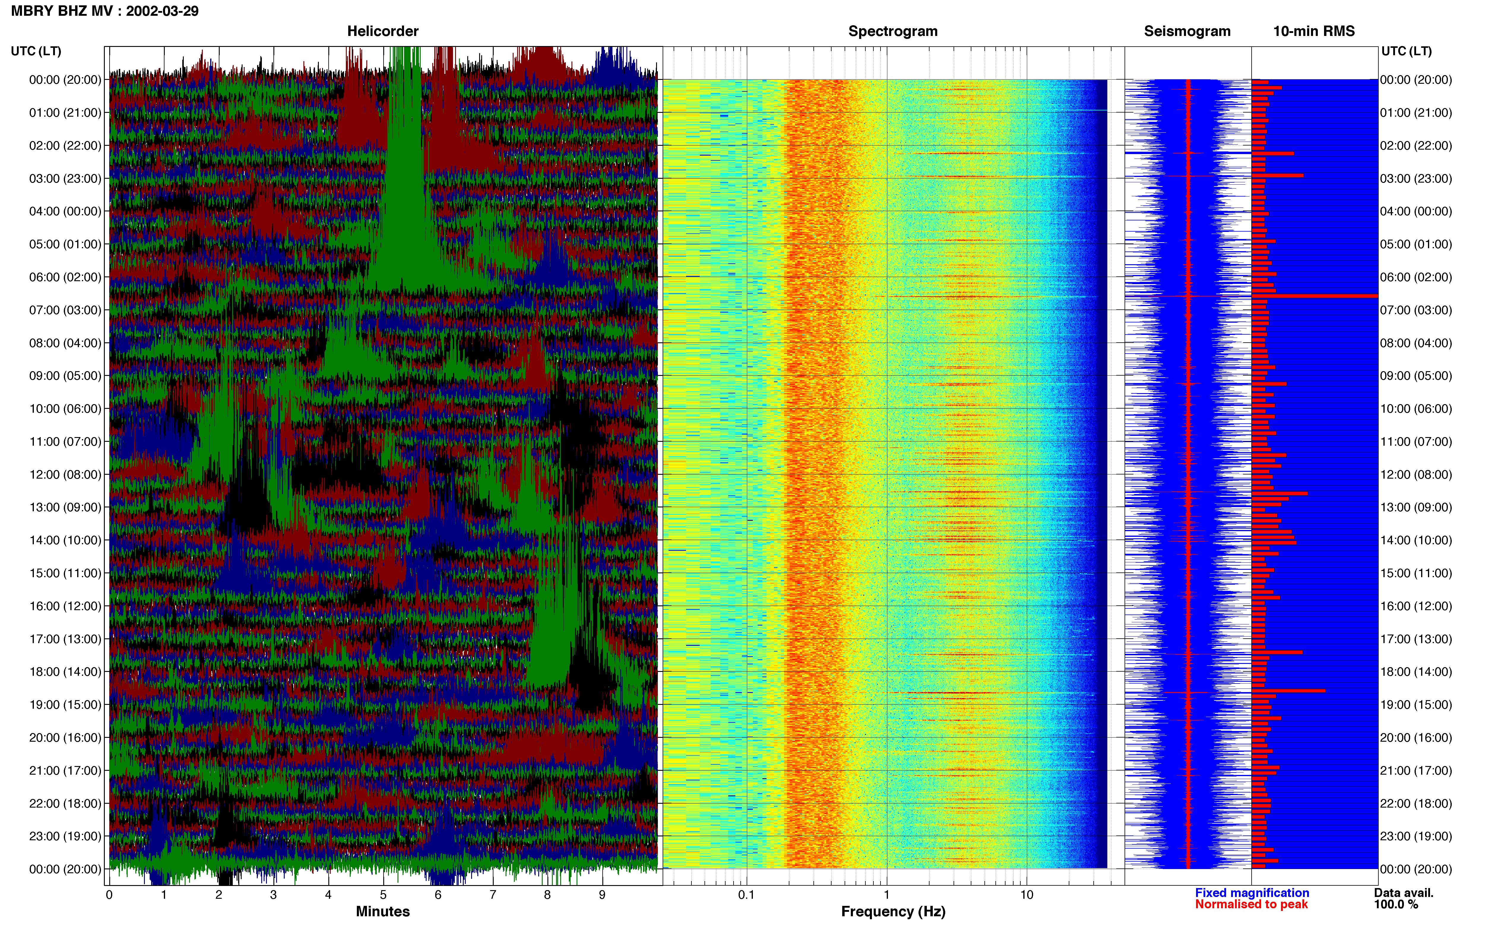Click the "10-min RMS" panel heading

click(x=1314, y=31)
